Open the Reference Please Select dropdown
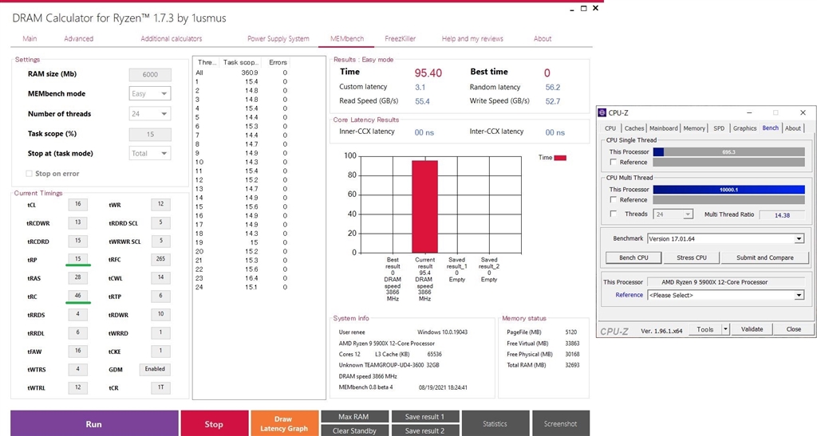Screen dimensions: 817x436 [725, 295]
